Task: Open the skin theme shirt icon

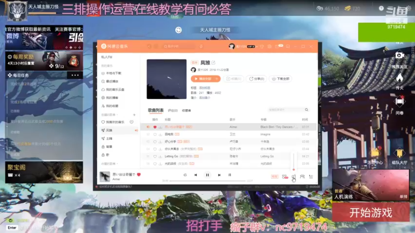Action: pyautogui.click(x=262, y=47)
